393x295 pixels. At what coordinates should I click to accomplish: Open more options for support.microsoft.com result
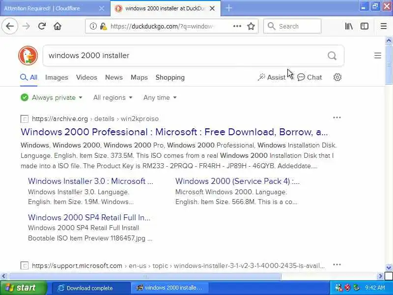click(x=337, y=265)
